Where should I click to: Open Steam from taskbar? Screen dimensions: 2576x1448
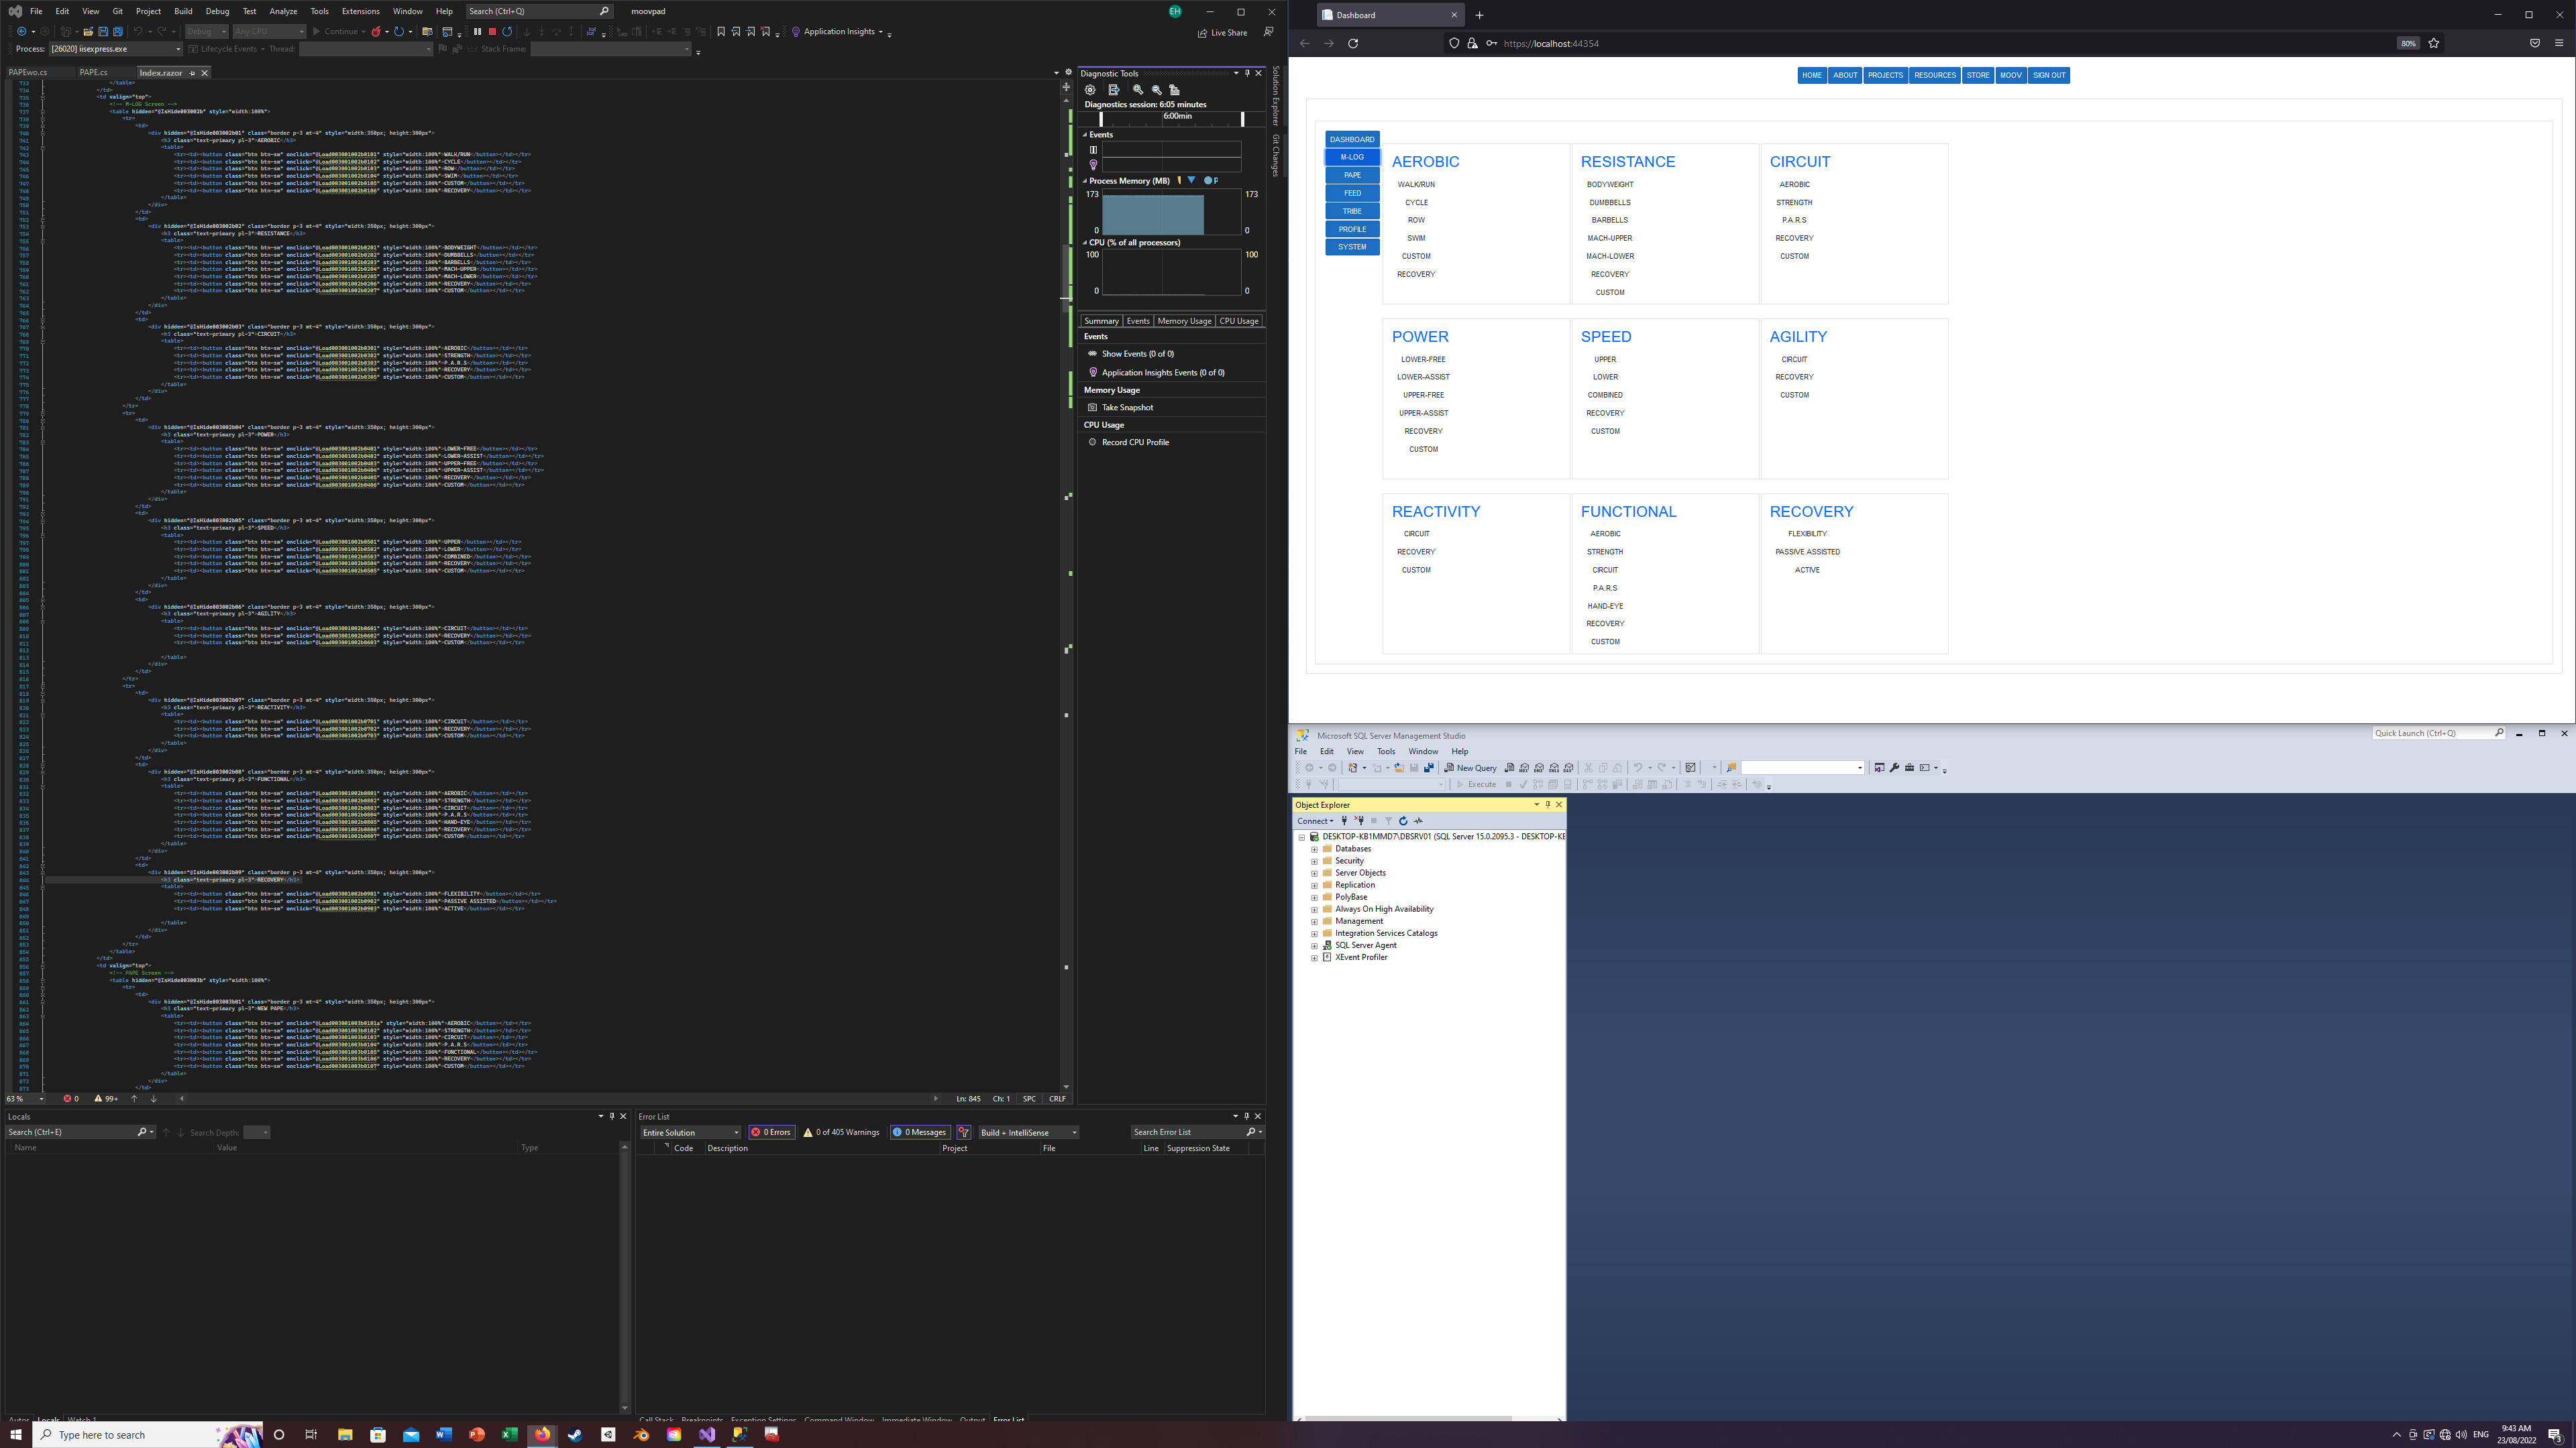tap(575, 1435)
